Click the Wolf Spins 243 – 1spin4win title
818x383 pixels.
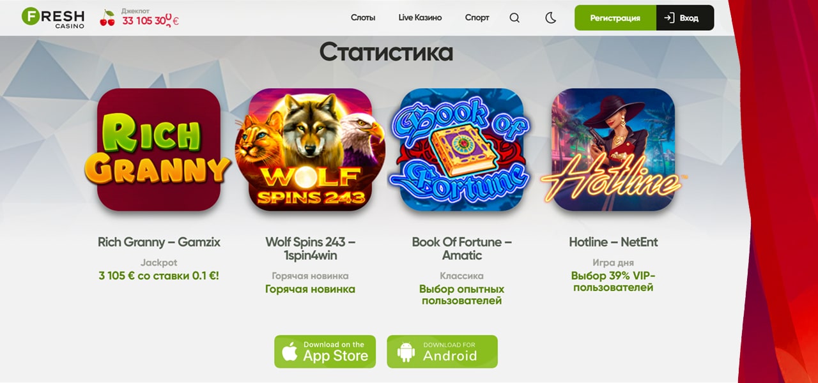tap(311, 248)
